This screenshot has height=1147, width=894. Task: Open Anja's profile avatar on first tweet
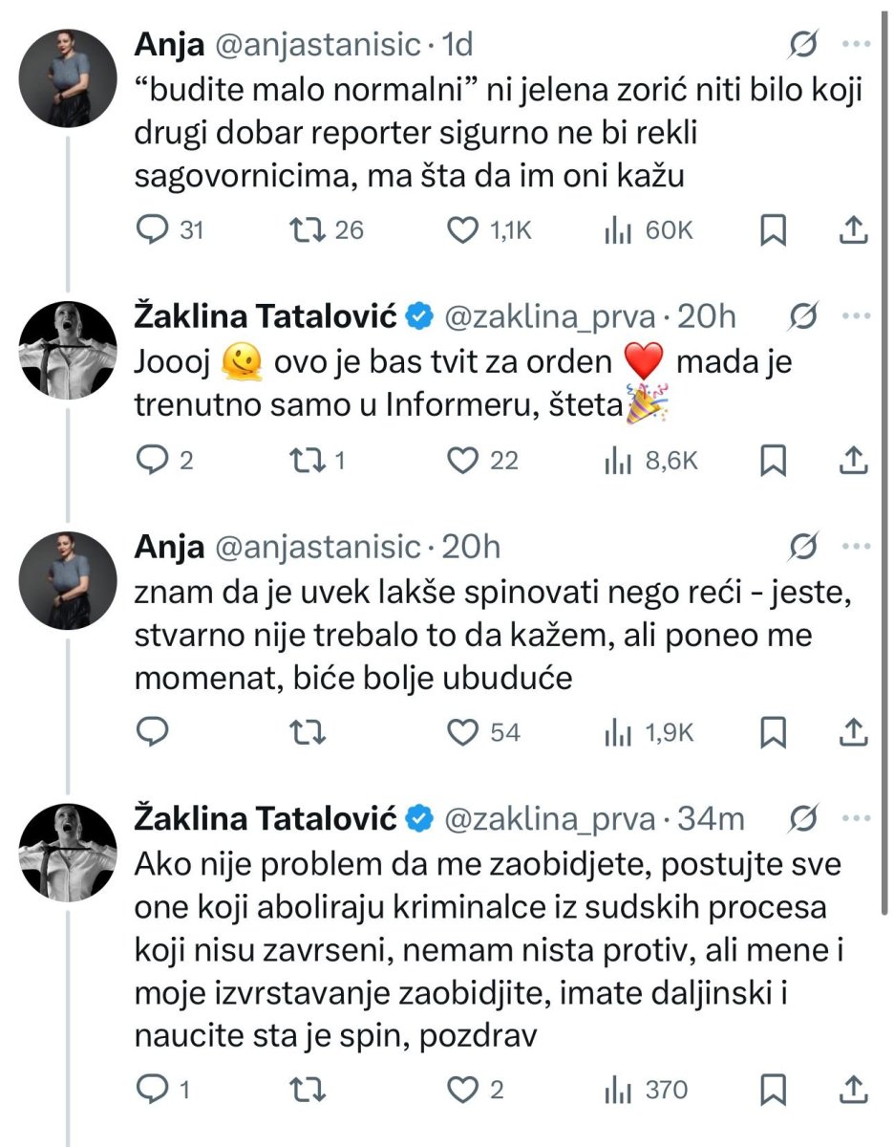coord(69,78)
